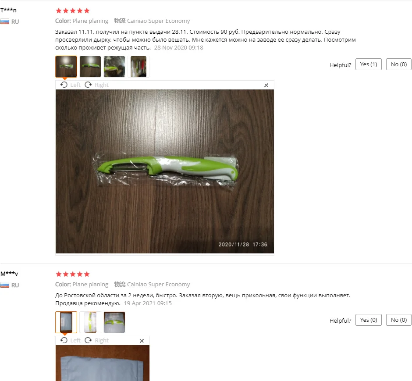Rotate M***v's review photo right
Image resolution: width=412 pixels, height=381 pixels.
[x=96, y=340]
